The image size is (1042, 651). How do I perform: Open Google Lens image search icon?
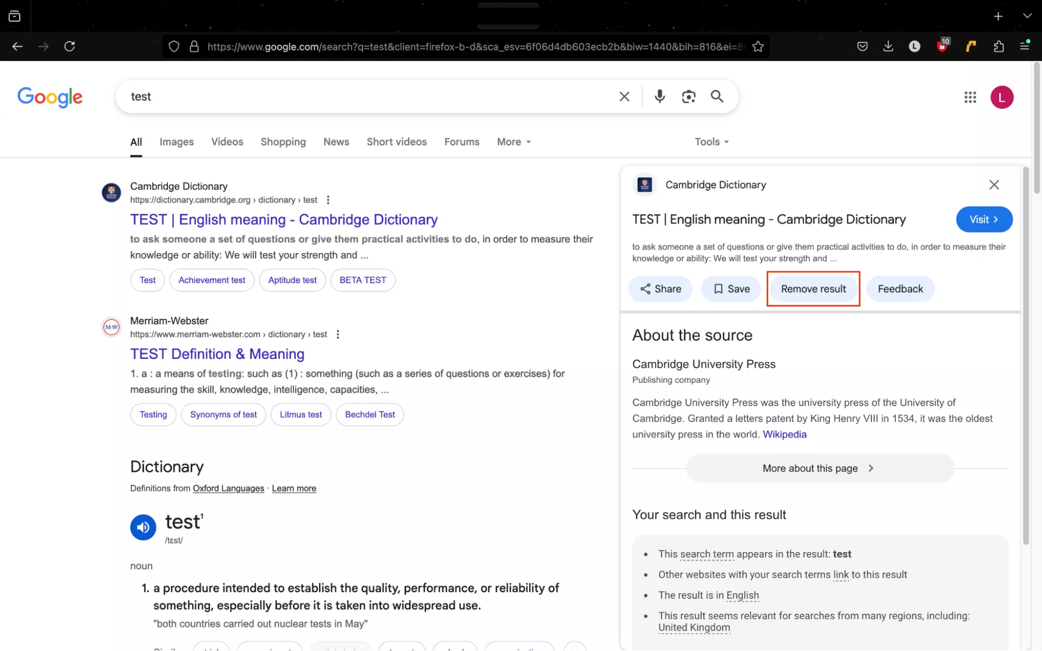(689, 96)
